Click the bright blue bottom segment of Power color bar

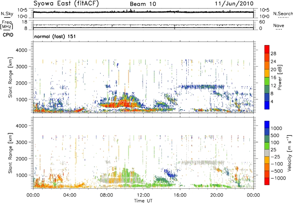point(267,105)
